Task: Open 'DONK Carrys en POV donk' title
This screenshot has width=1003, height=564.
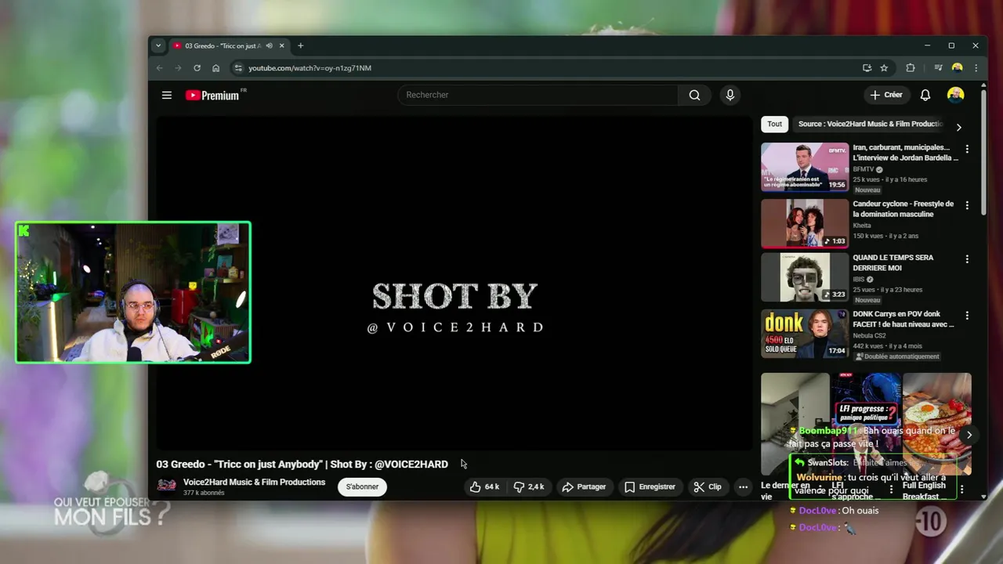Action: point(903,319)
